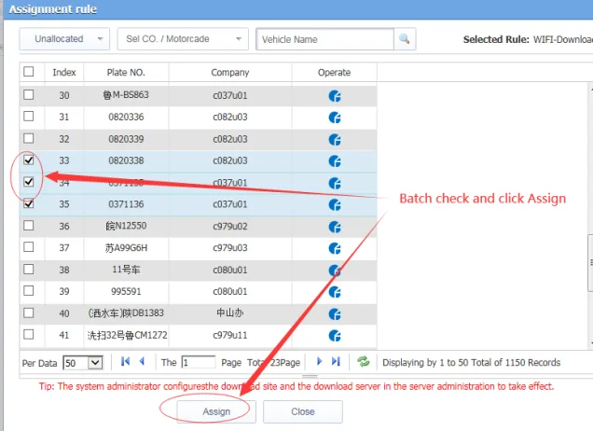
Task: Click operate icon for row 30
Action: pos(335,96)
